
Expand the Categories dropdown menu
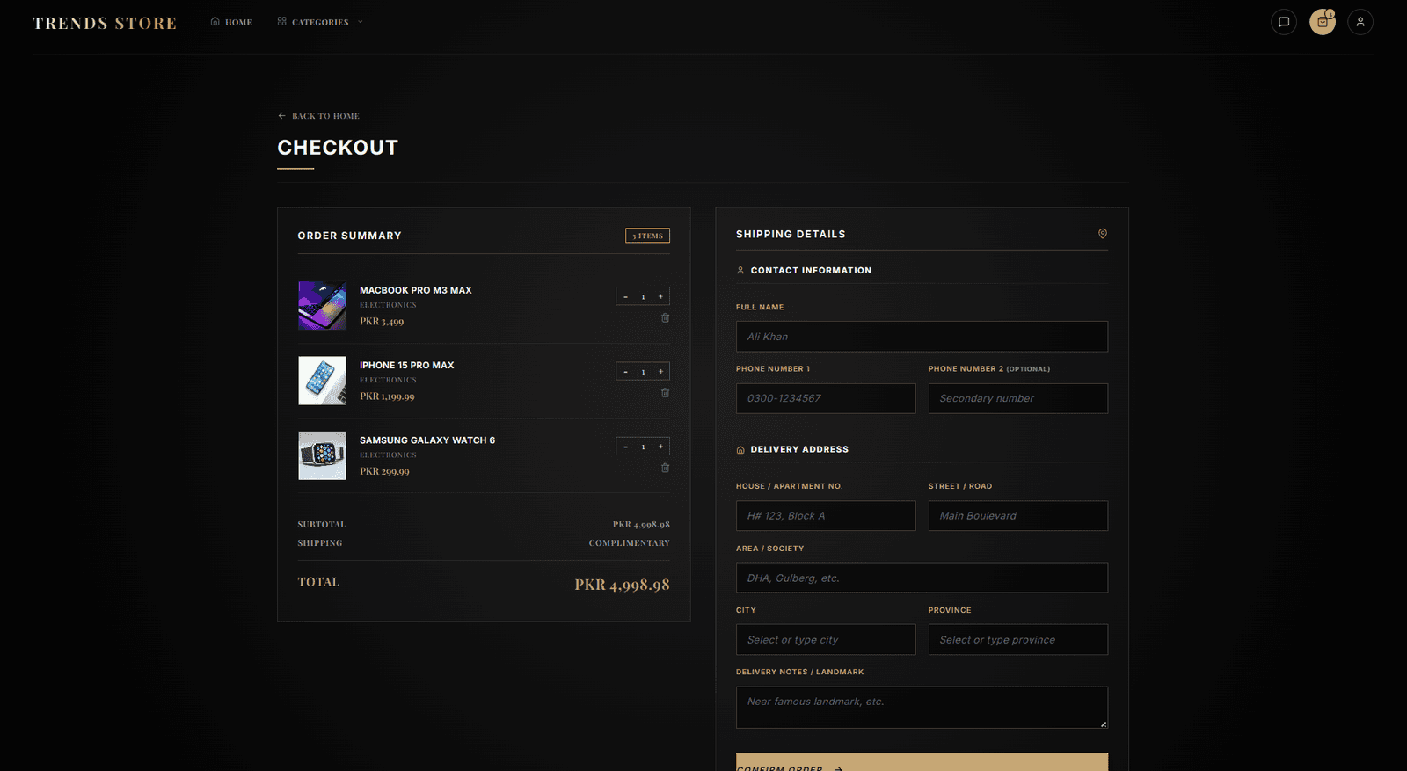[320, 22]
